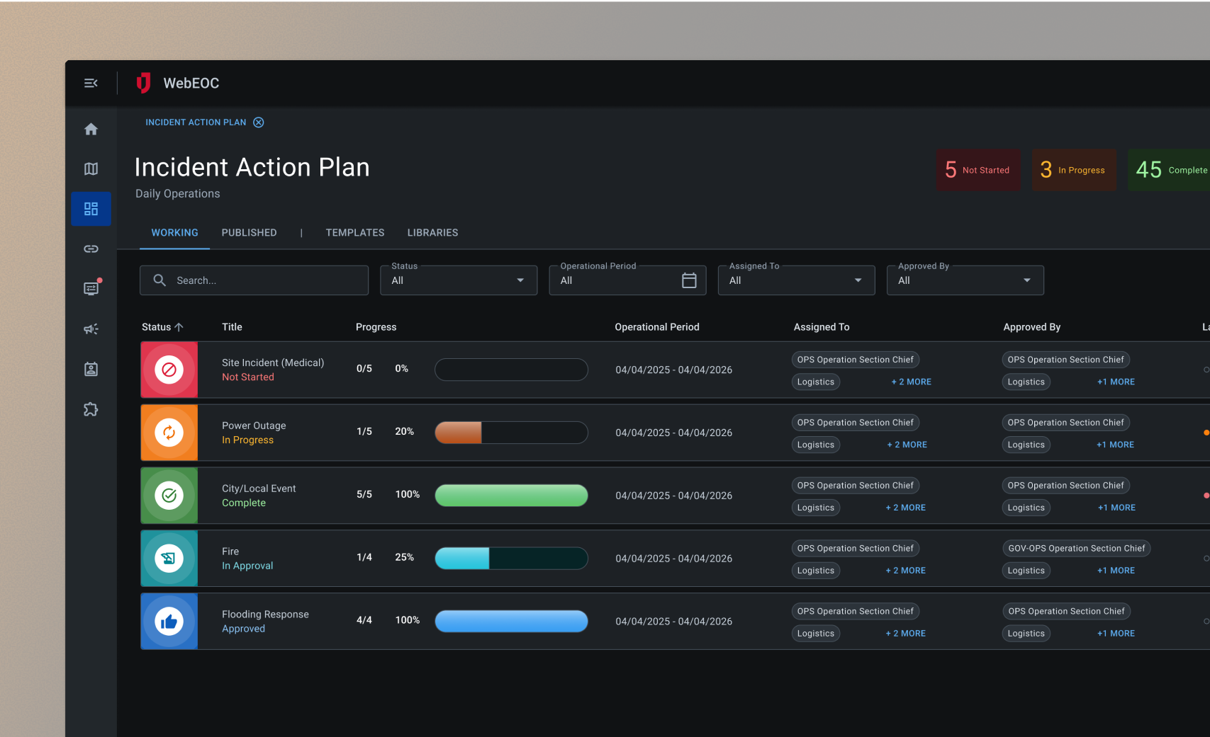Open calendar picker for Operational Period
This screenshot has width=1210, height=737.
click(x=688, y=281)
